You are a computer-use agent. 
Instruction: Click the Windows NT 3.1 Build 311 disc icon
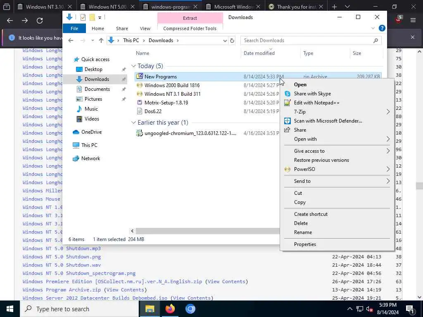tap(140, 94)
